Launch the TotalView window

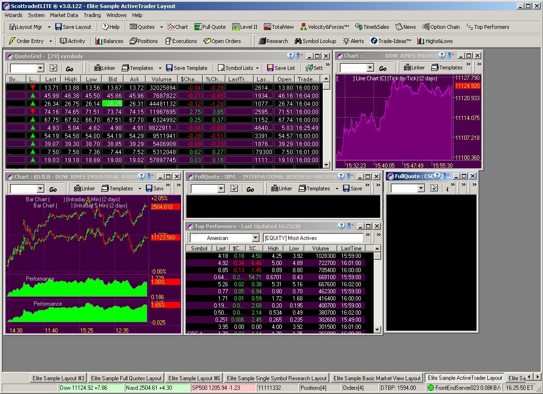click(x=279, y=27)
